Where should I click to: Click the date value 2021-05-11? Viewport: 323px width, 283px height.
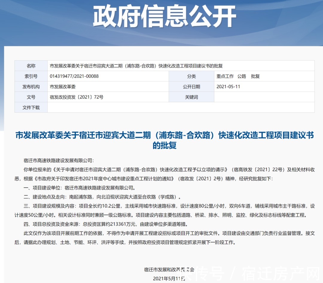click(x=228, y=87)
